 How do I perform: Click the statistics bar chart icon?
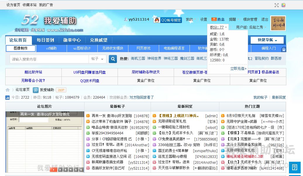click(8, 97)
